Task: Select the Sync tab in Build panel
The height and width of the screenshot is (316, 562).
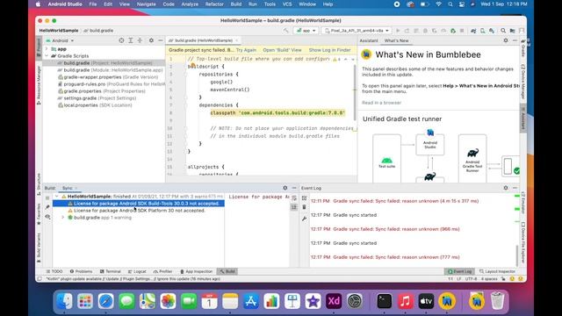Action: click(67, 188)
